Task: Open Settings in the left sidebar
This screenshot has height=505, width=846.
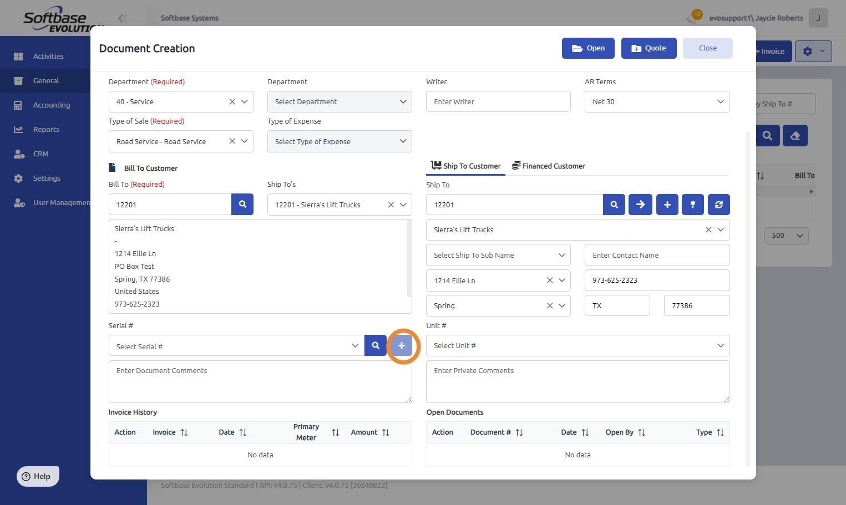Action: pos(45,178)
